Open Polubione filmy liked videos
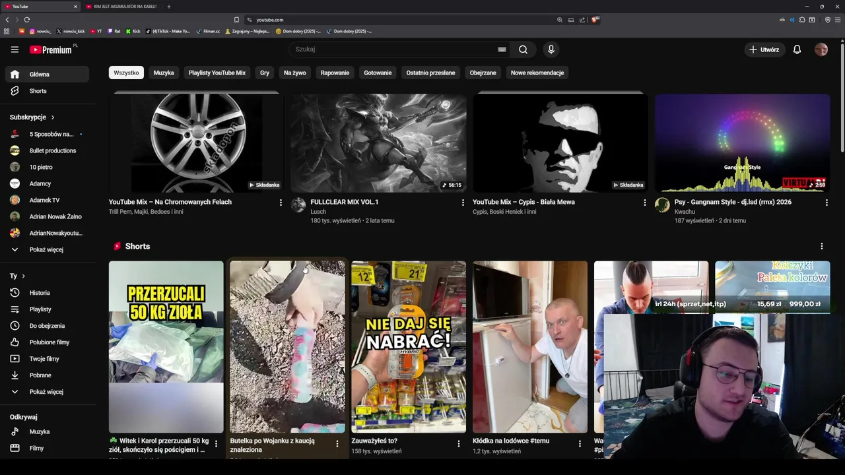 coord(47,342)
